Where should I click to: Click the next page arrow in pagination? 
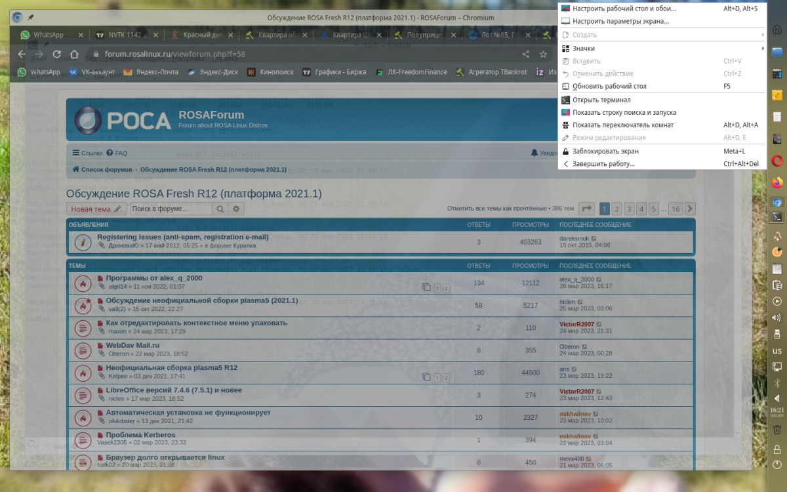(x=690, y=209)
